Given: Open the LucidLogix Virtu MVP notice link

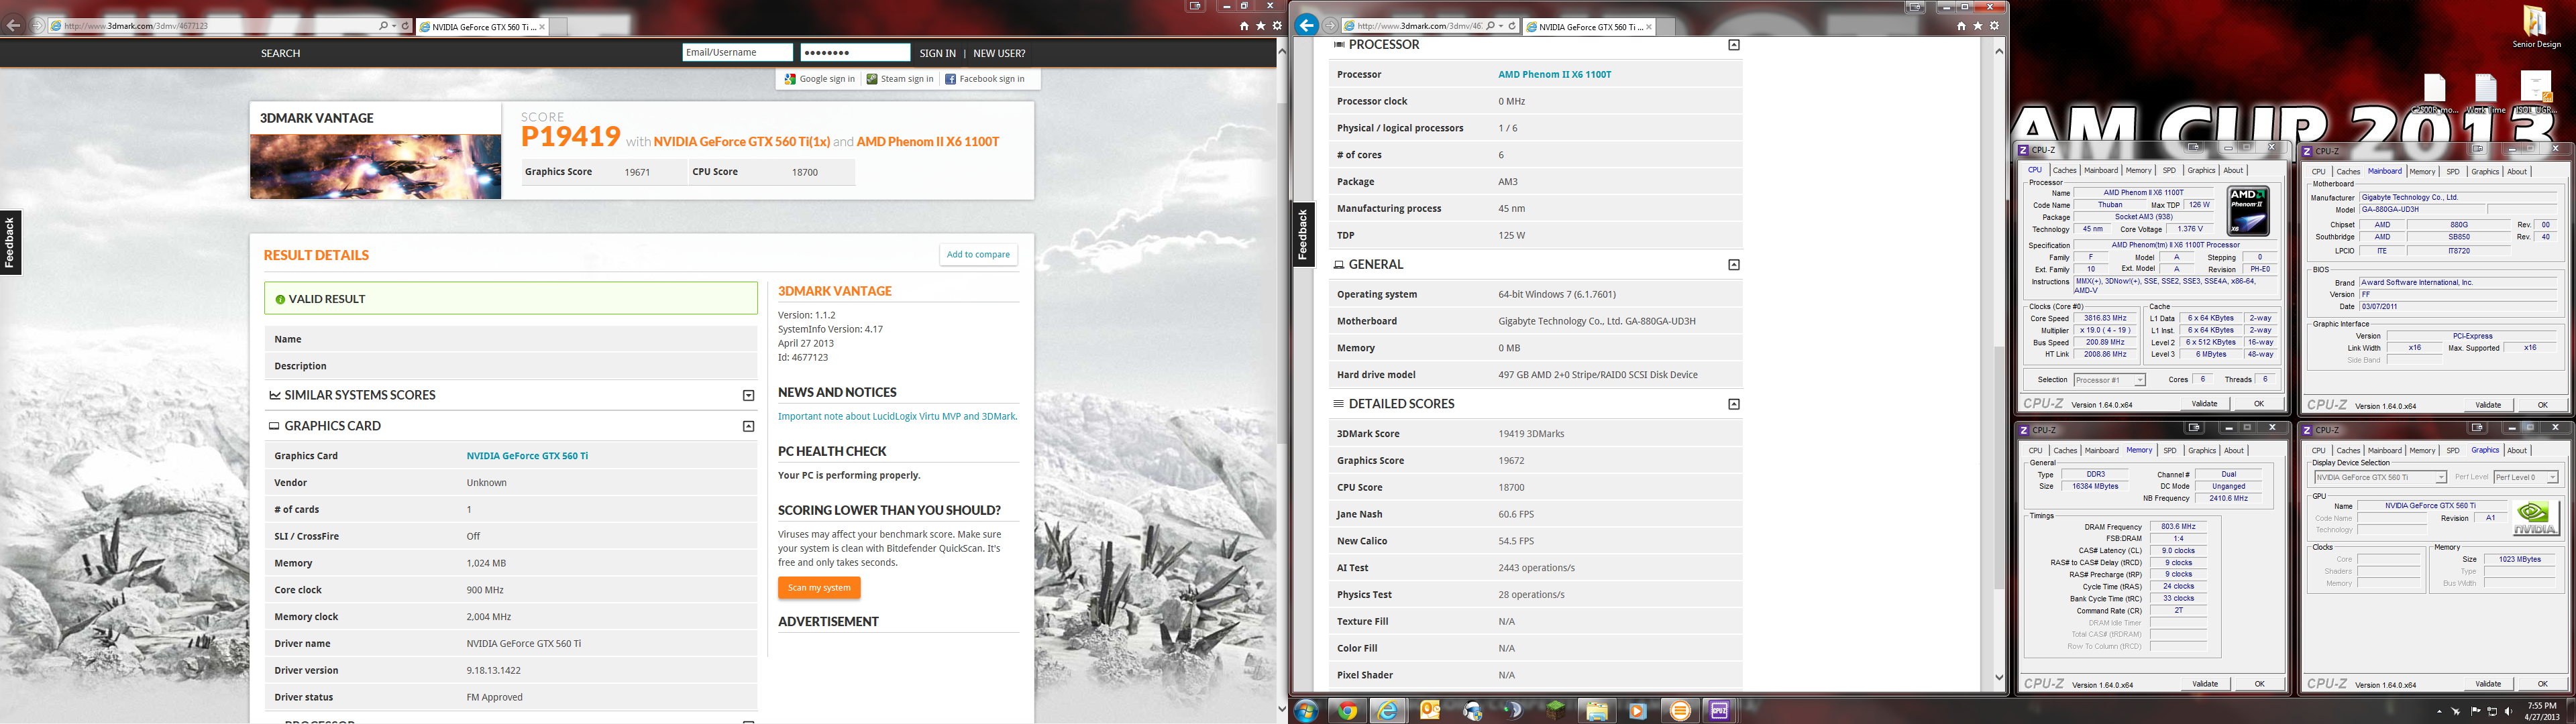Looking at the screenshot, I should (x=898, y=416).
